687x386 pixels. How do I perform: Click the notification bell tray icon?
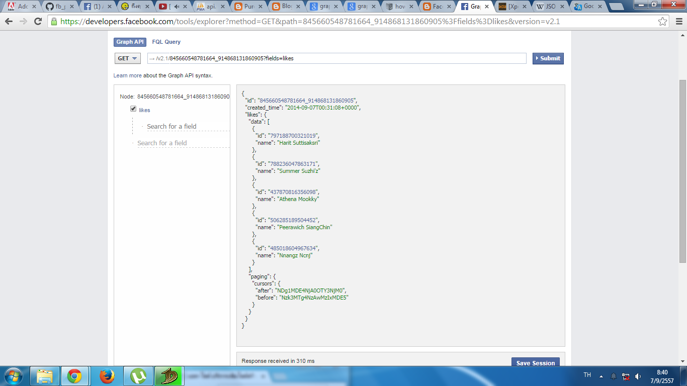614,376
